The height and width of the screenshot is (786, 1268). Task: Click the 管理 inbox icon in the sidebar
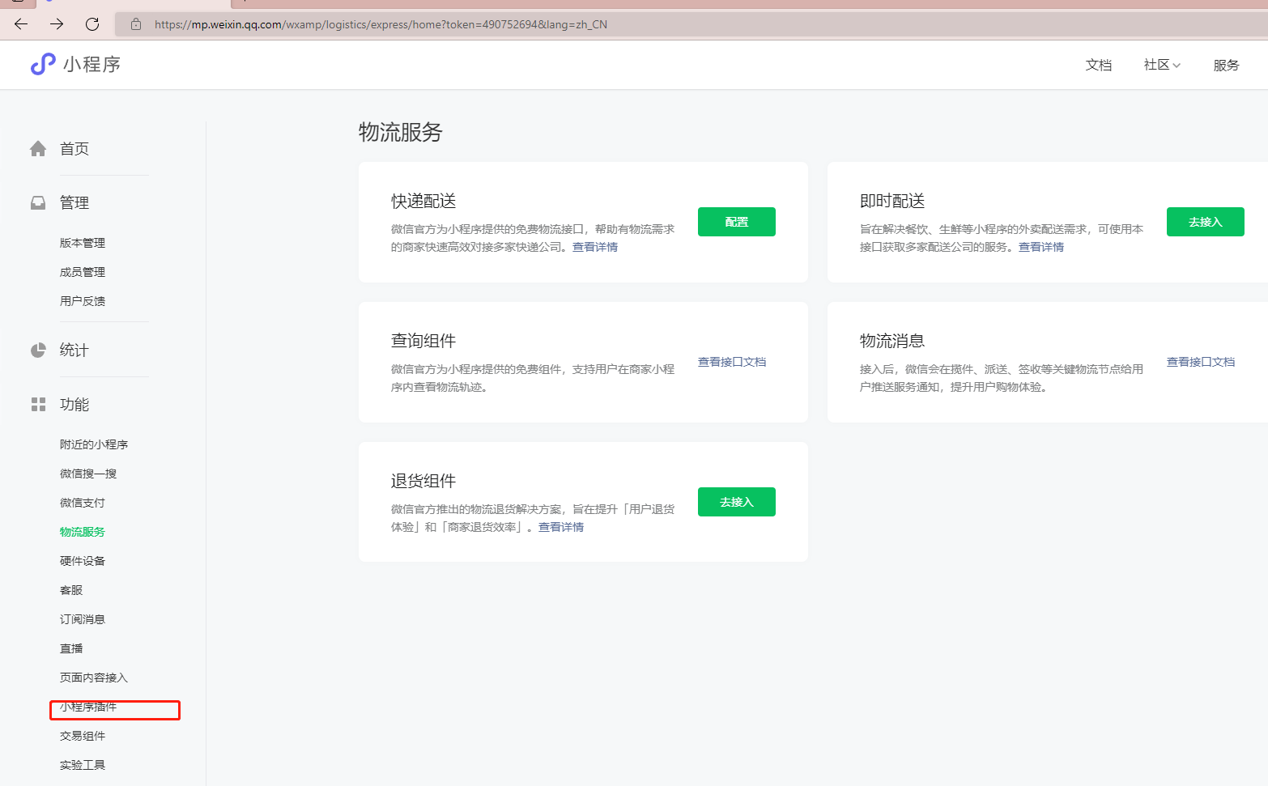(x=38, y=202)
